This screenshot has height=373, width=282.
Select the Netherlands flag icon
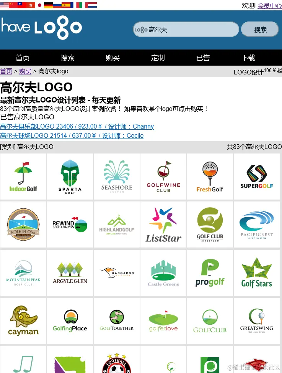pyautogui.click(x=92, y=5)
